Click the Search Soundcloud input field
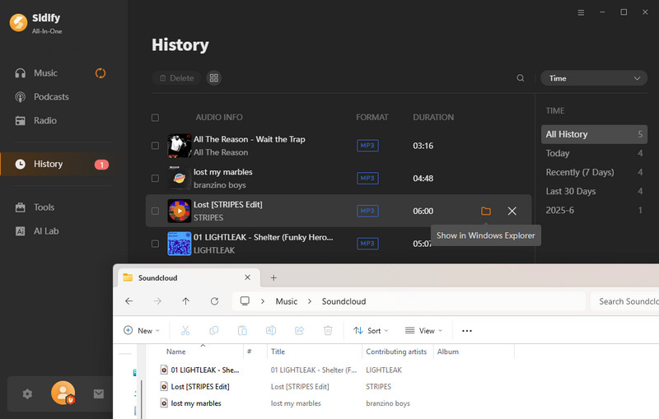The height and width of the screenshot is (419, 659). pos(626,301)
